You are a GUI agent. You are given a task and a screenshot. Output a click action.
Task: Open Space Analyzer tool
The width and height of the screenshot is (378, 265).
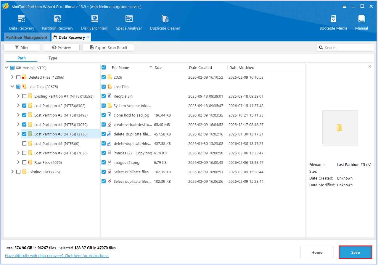pyautogui.click(x=129, y=19)
